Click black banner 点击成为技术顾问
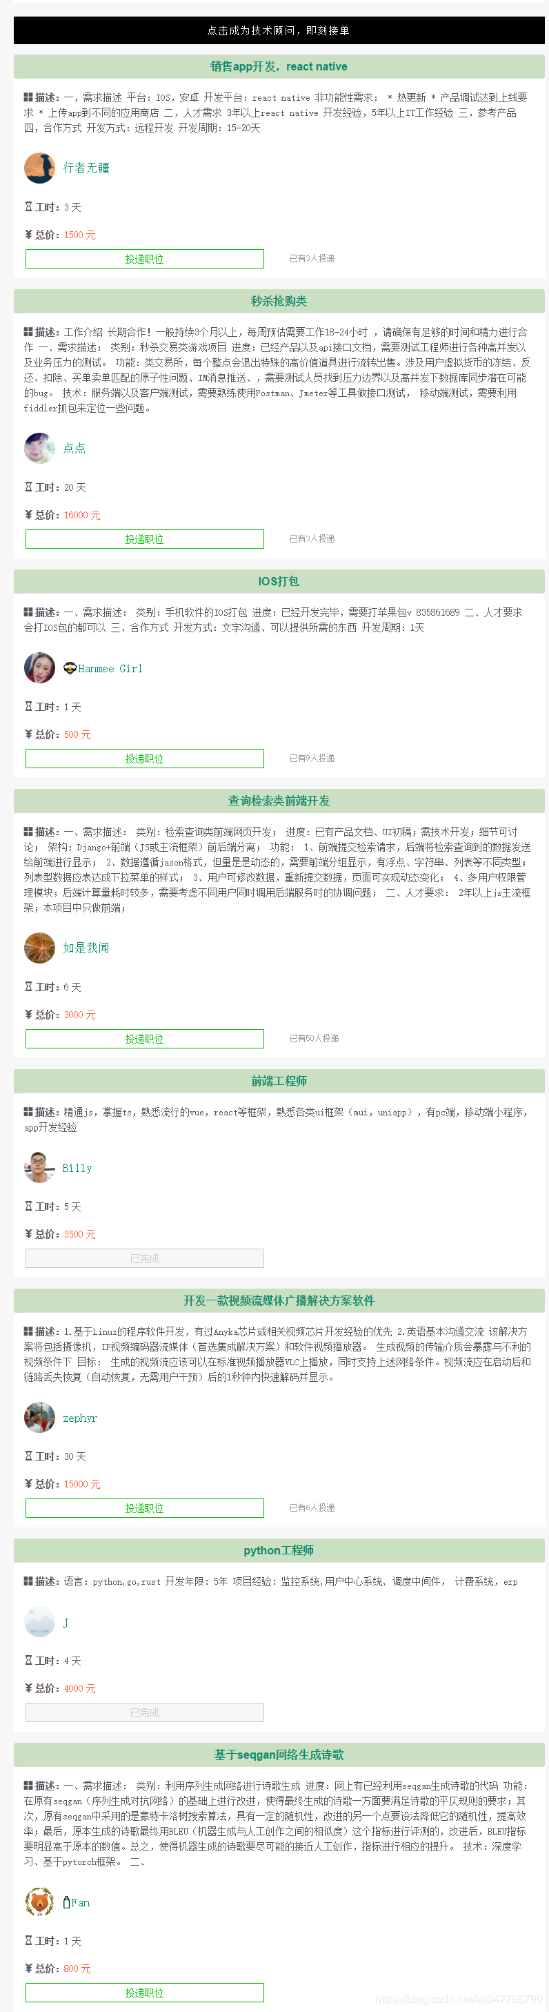 pos(279,30)
